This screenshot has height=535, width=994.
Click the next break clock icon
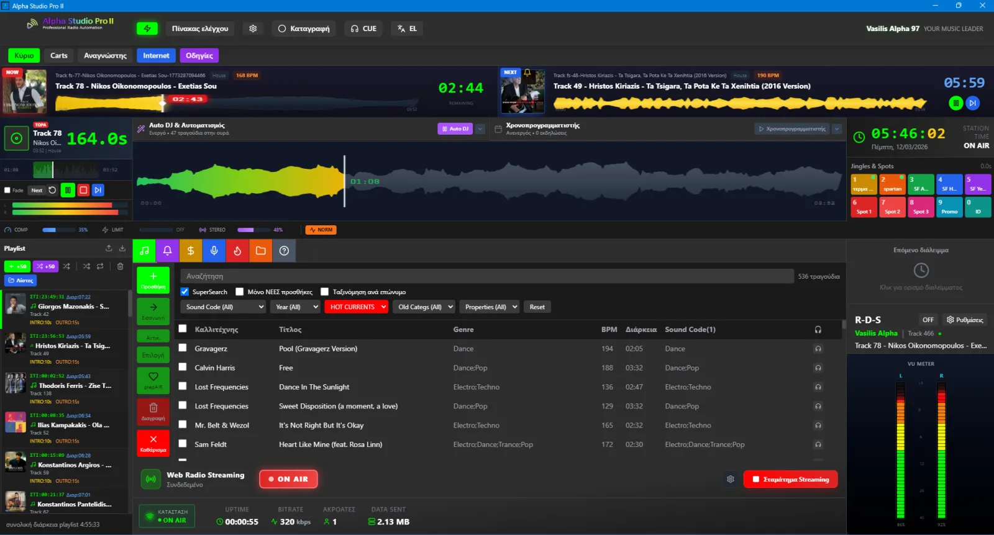pos(921,270)
